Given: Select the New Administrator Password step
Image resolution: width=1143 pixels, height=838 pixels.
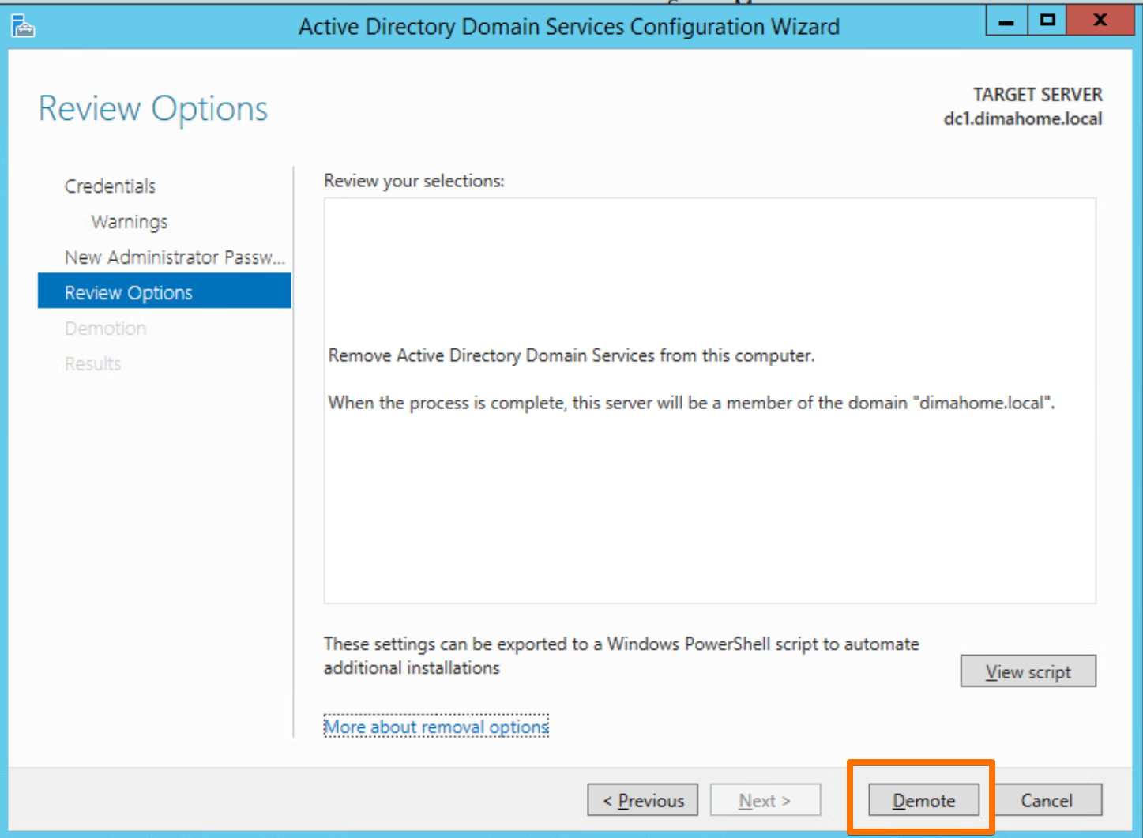Looking at the screenshot, I should pos(174,257).
